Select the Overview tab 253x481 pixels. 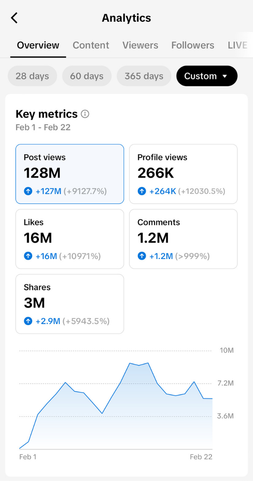(38, 45)
